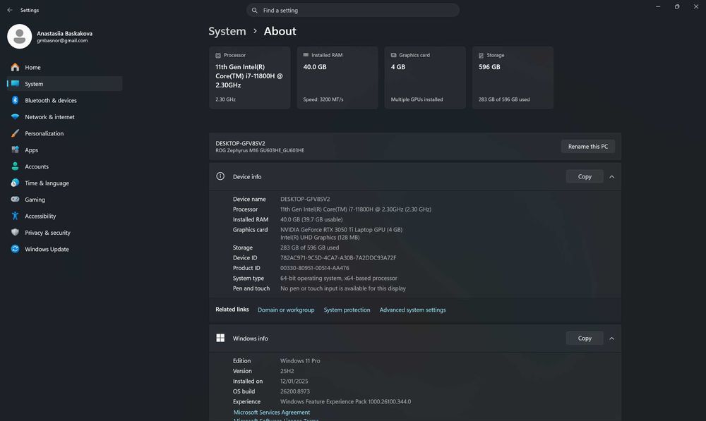The width and height of the screenshot is (706, 421).
Task: Open Time & language settings
Action: 64,183
